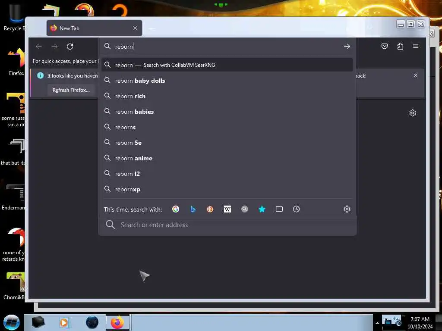Image resolution: width=442 pixels, height=331 pixels.
Task: Open search settings gear in the suggestions panel
Action: point(347,209)
